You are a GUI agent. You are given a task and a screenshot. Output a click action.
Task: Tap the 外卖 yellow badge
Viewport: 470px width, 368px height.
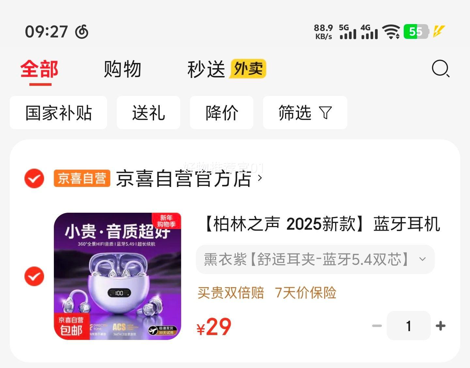[x=248, y=69]
